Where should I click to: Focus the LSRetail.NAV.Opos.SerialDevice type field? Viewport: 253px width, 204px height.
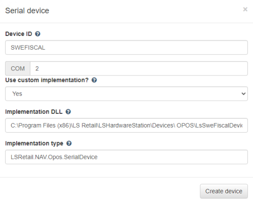pos(126,157)
